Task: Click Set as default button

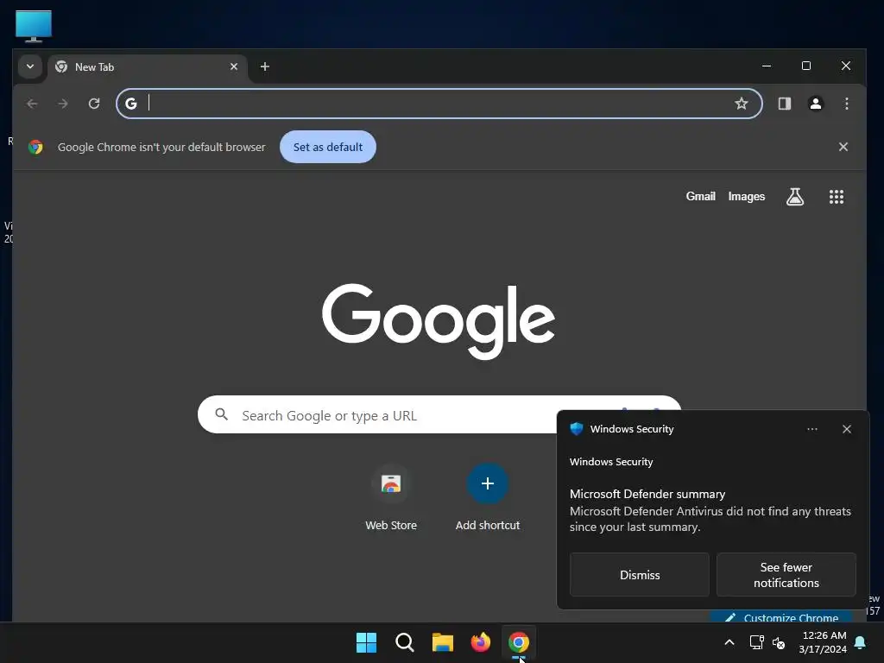Action: (327, 147)
